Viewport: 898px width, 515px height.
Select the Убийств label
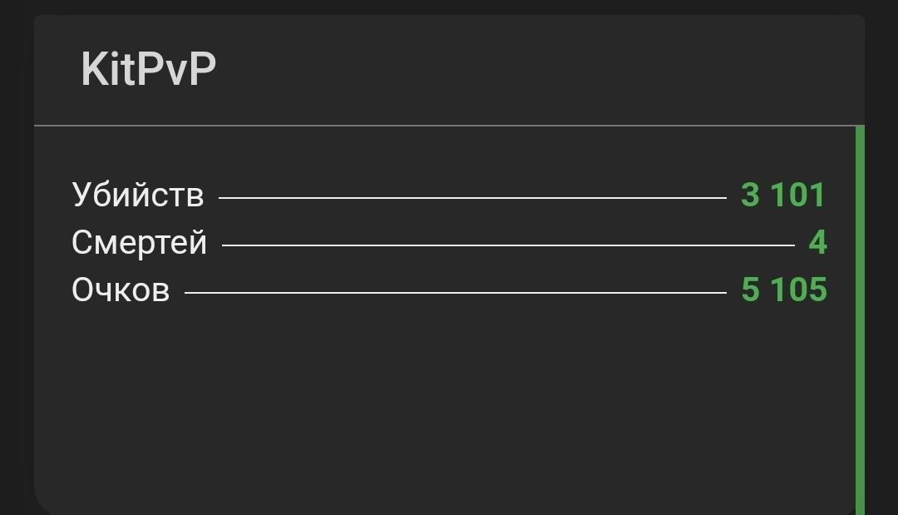point(137,195)
